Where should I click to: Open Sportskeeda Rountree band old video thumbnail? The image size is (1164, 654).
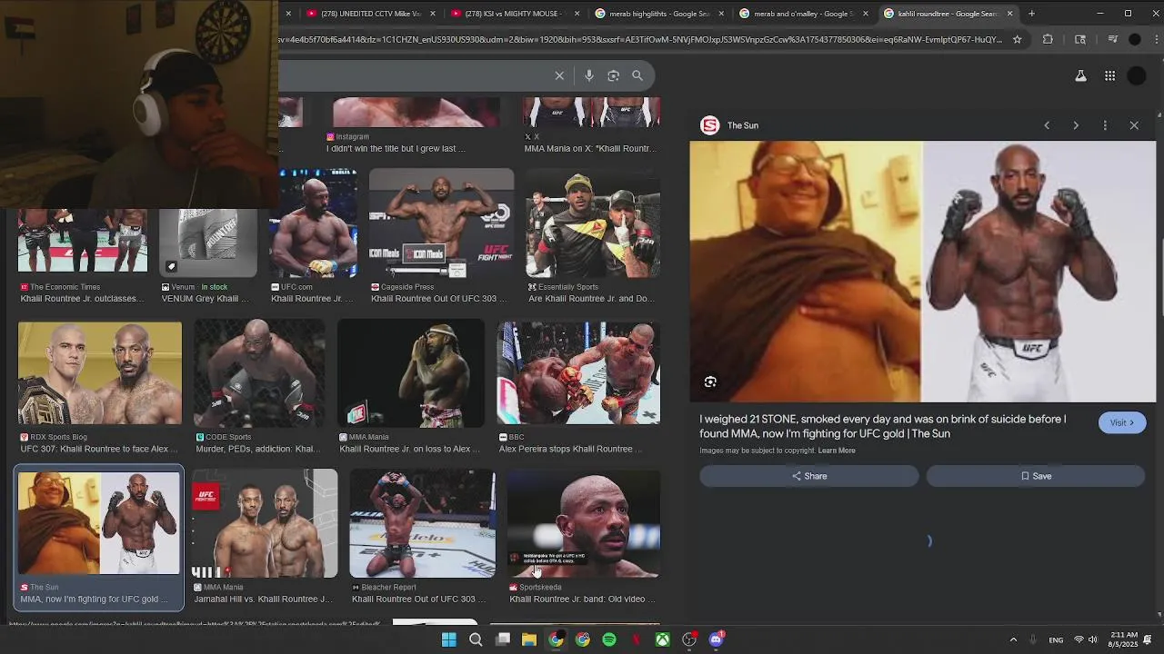584,525
